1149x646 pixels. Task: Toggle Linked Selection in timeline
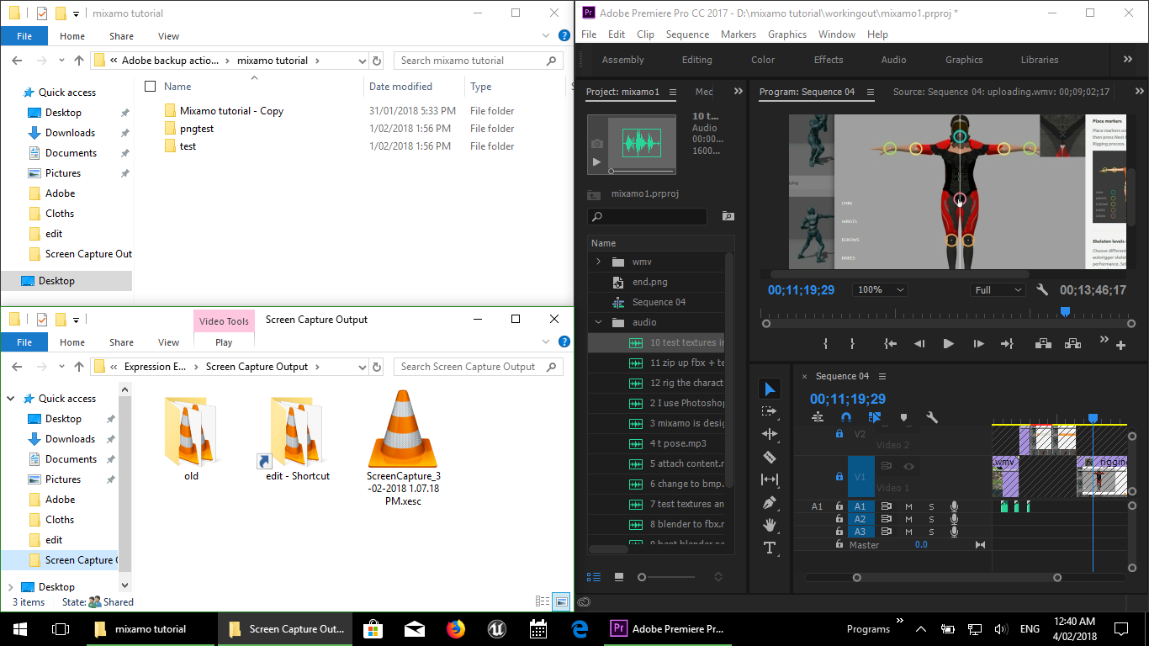coord(875,417)
